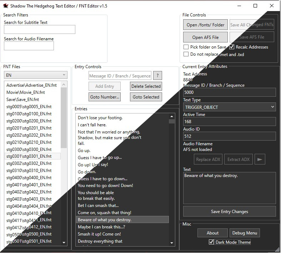Screen dimensions: 281x253
Task: Click the Message ID field showing 5000
Action: 229,92
